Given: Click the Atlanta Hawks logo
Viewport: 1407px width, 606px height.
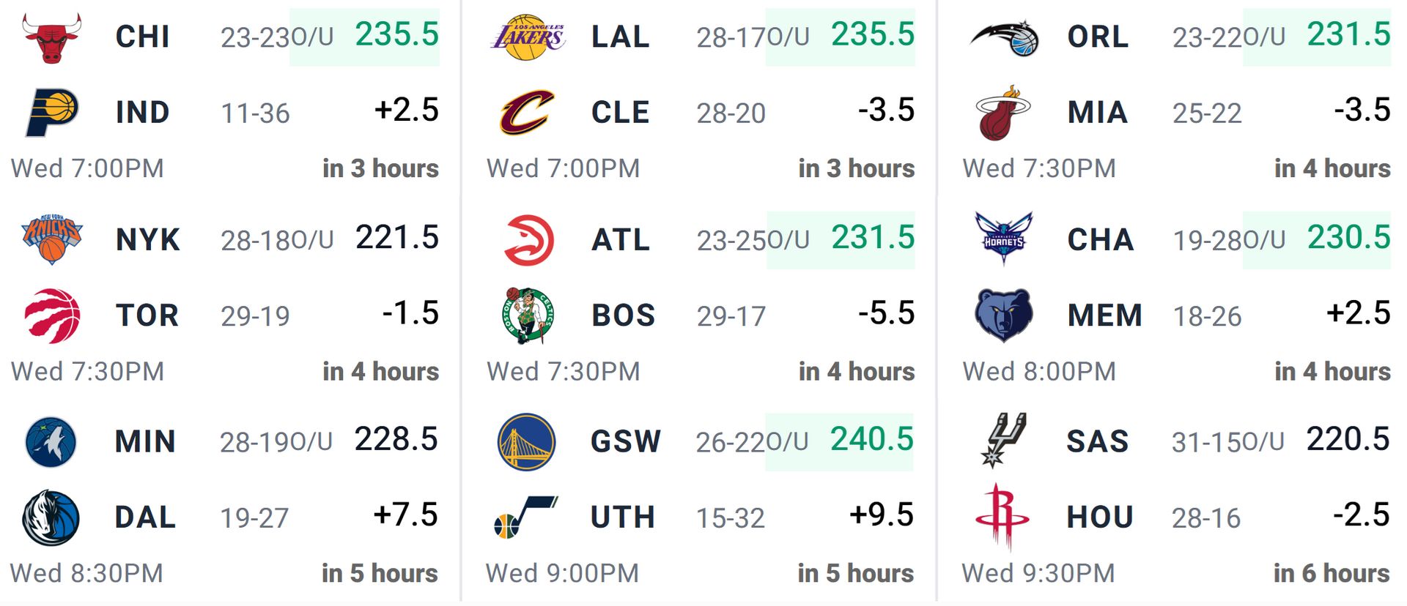Looking at the screenshot, I should (528, 240).
